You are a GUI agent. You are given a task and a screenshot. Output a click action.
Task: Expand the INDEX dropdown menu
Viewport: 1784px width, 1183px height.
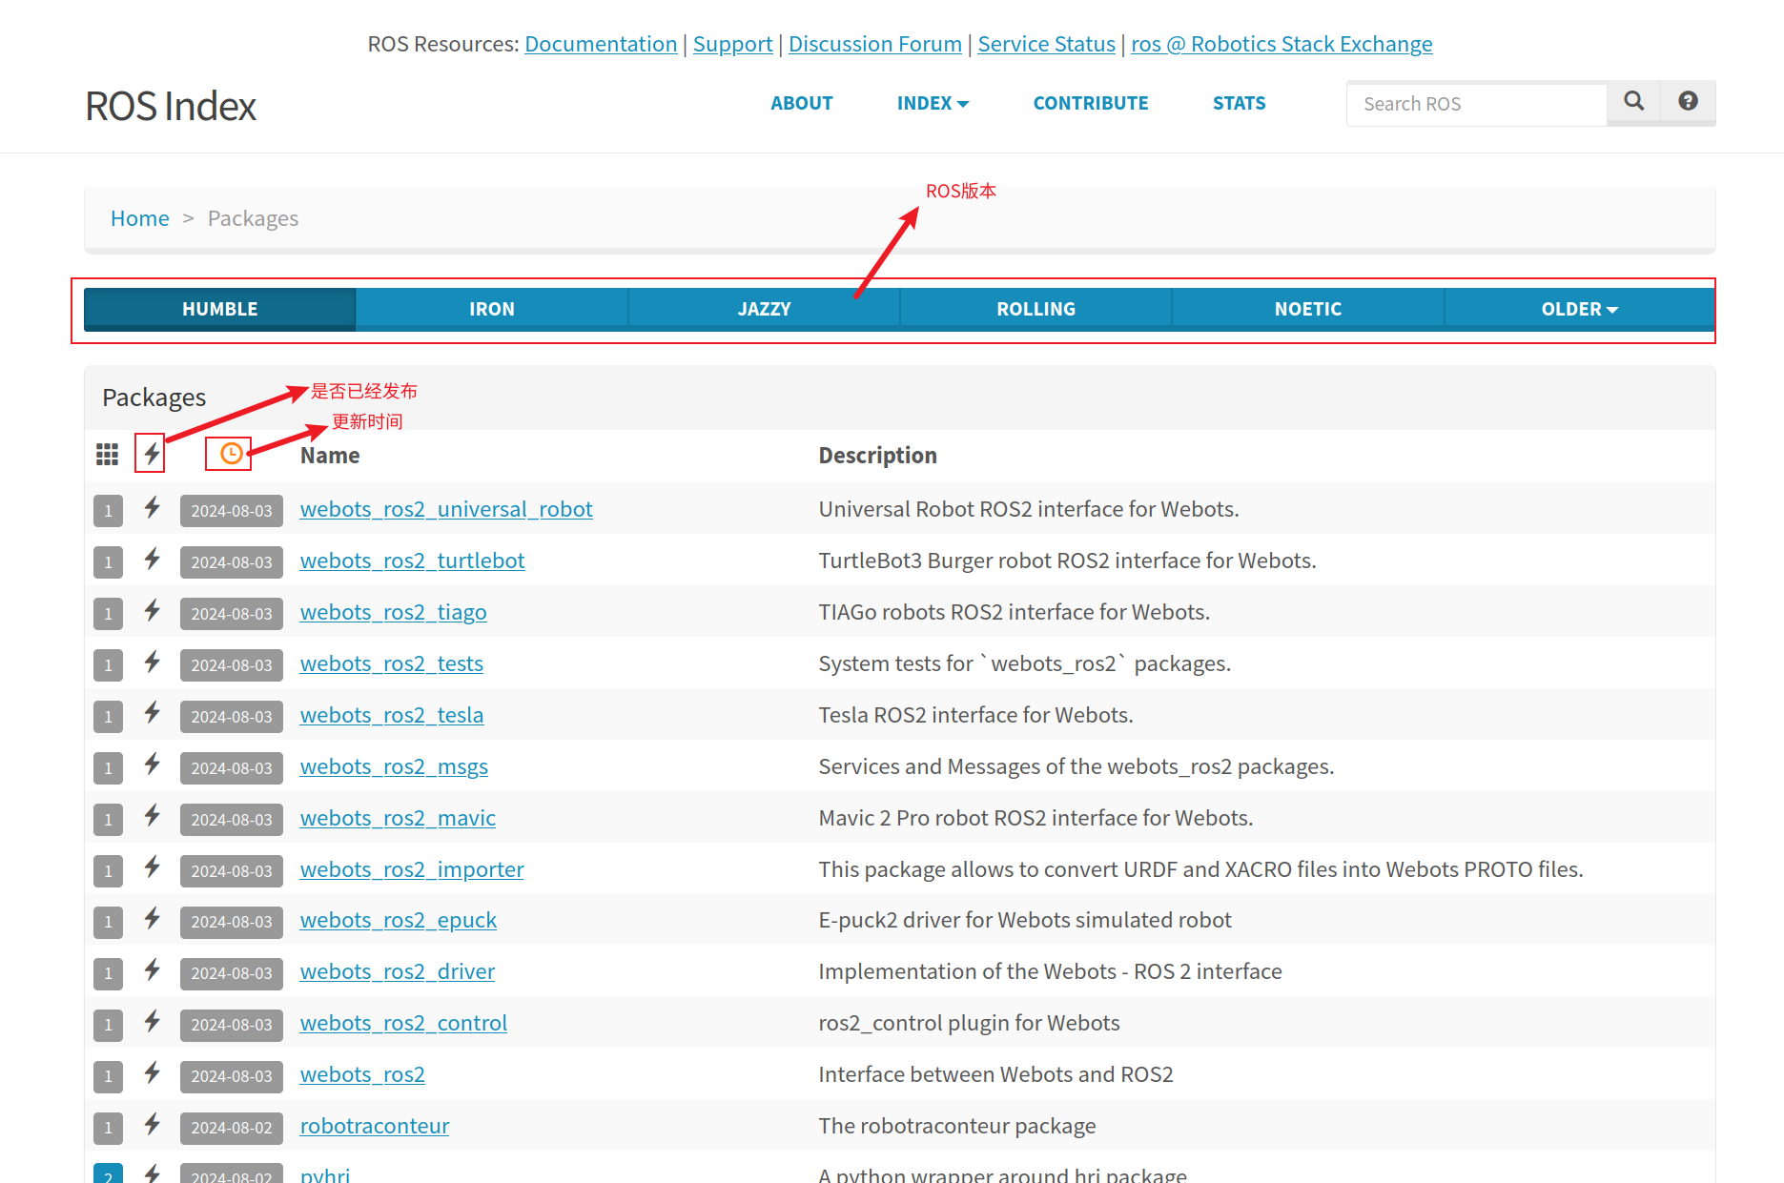point(933,103)
